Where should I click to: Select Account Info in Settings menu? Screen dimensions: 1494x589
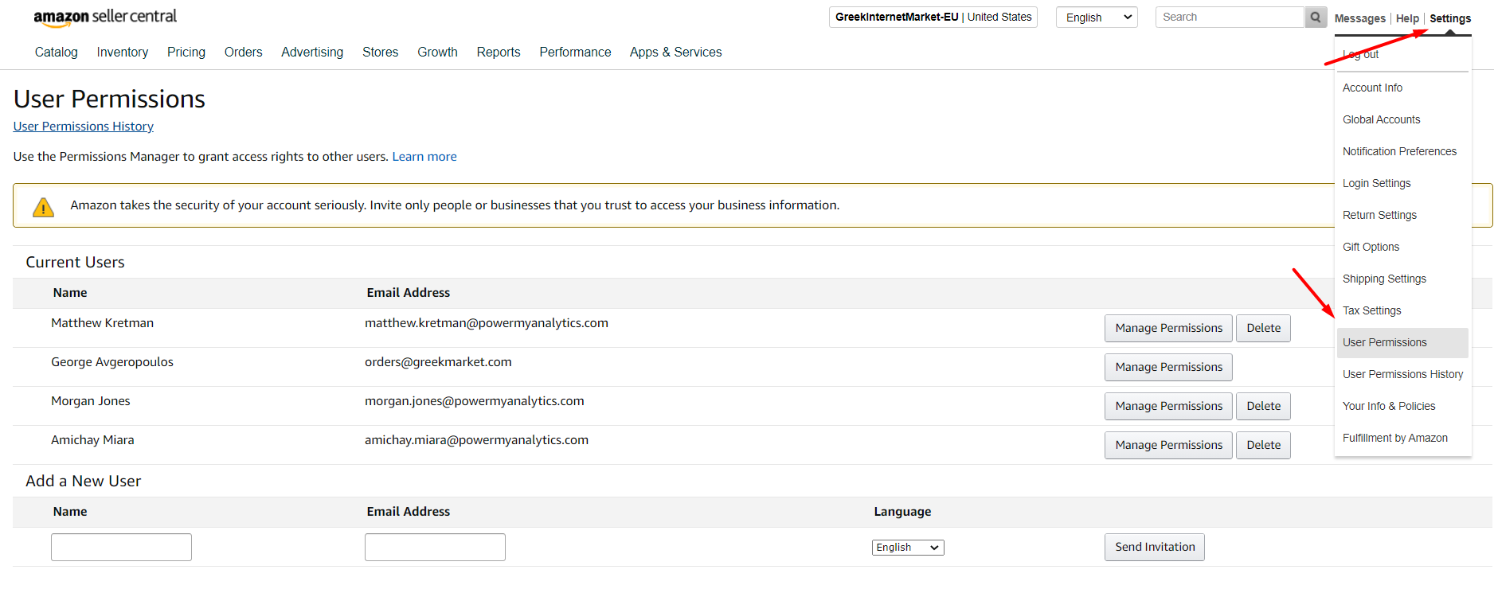pyautogui.click(x=1373, y=88)
